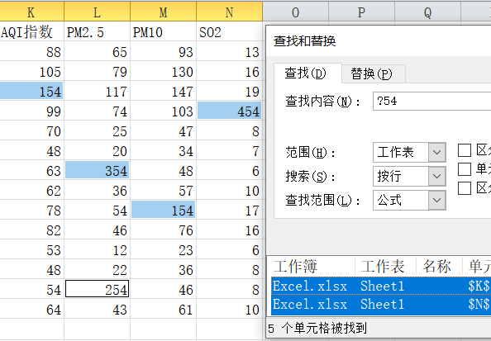This screenshot has height=341, width=491.
Task: Select result row with $N$ reference
Action: click(x=381, y=305)
